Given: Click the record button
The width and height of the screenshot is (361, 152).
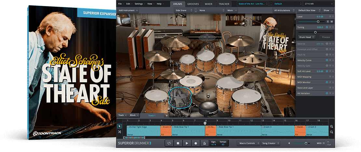Looking at the screenshot, I should tap(195, 143).
